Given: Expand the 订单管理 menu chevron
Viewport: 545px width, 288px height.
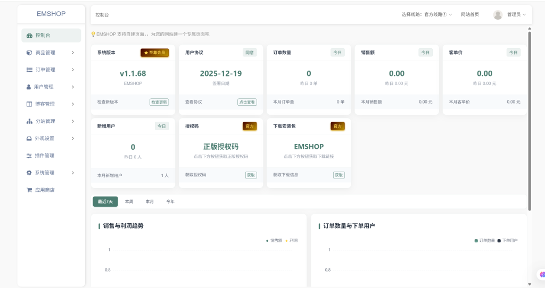Looking at the screenshot, I should click(73, 70).
